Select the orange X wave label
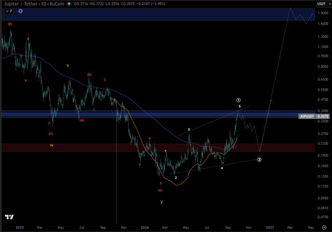Viewport: 332px width, 232px height. click(x=67, y=66)
